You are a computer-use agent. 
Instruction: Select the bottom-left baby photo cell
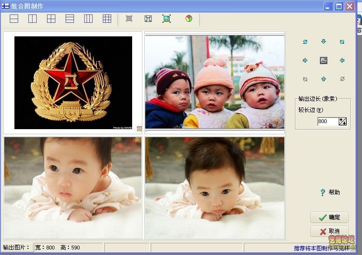pyautogui.click(x=73, y=188)
